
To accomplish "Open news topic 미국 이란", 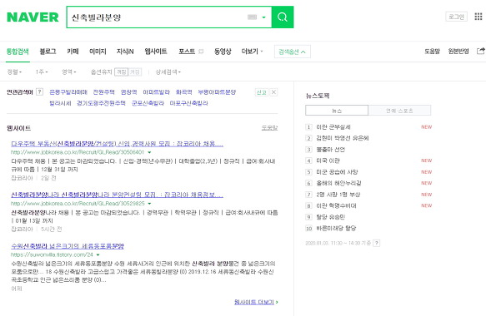I will coord(328,160).
